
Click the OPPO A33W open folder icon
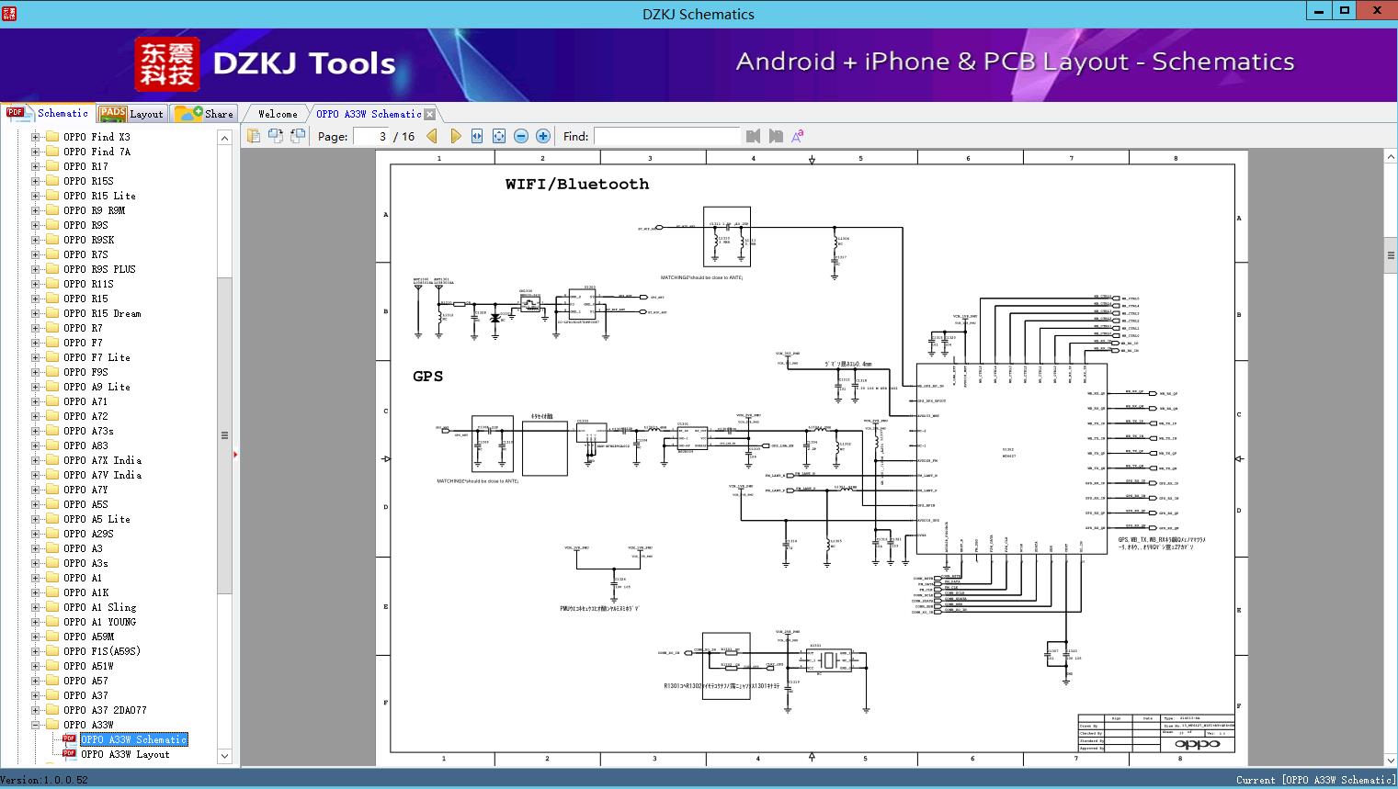[x=52, y=725]
